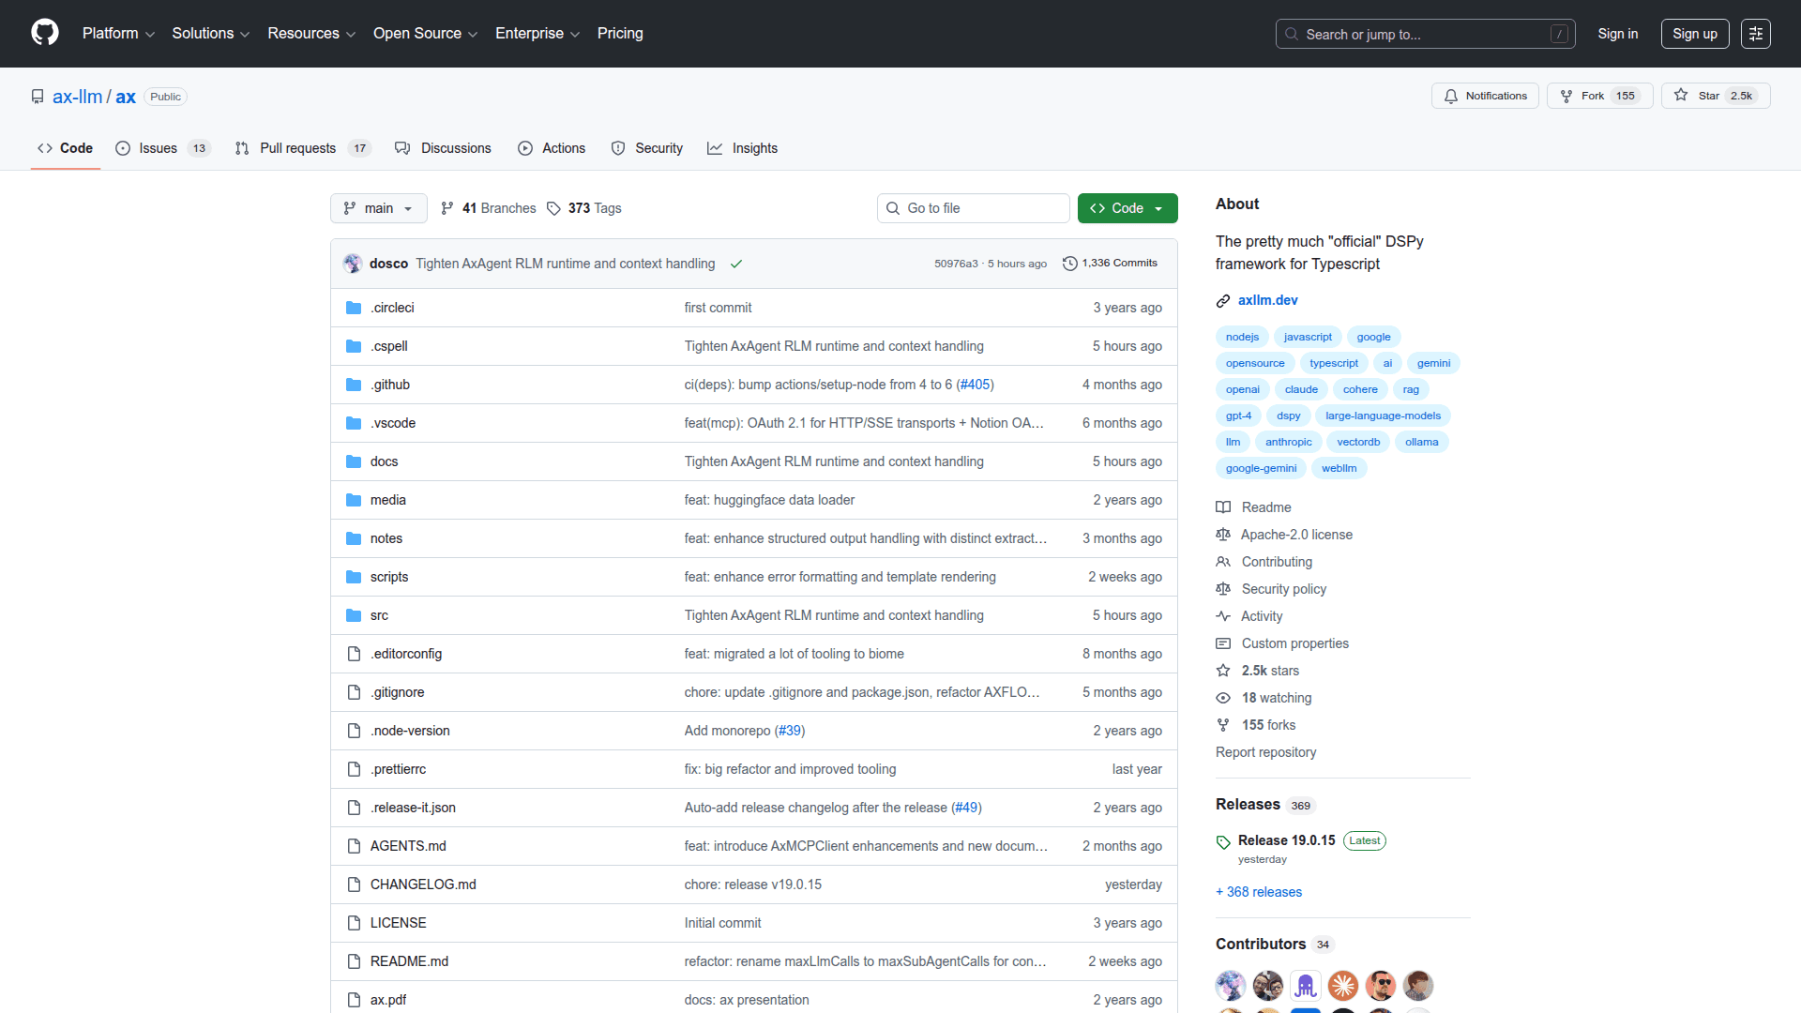Screen dimensions: 1801x1013
Task: Open the Discussions tab
Action: (x=444, y=148)
